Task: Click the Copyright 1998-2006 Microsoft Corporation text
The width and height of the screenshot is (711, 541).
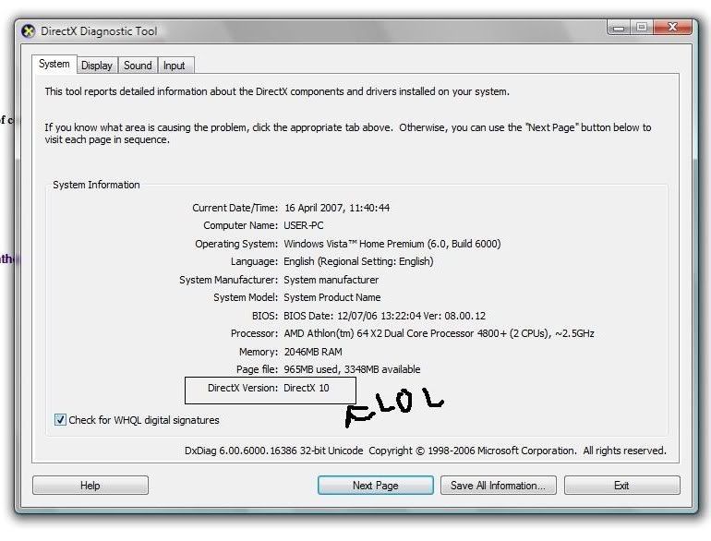Action: tap(473, 451)
